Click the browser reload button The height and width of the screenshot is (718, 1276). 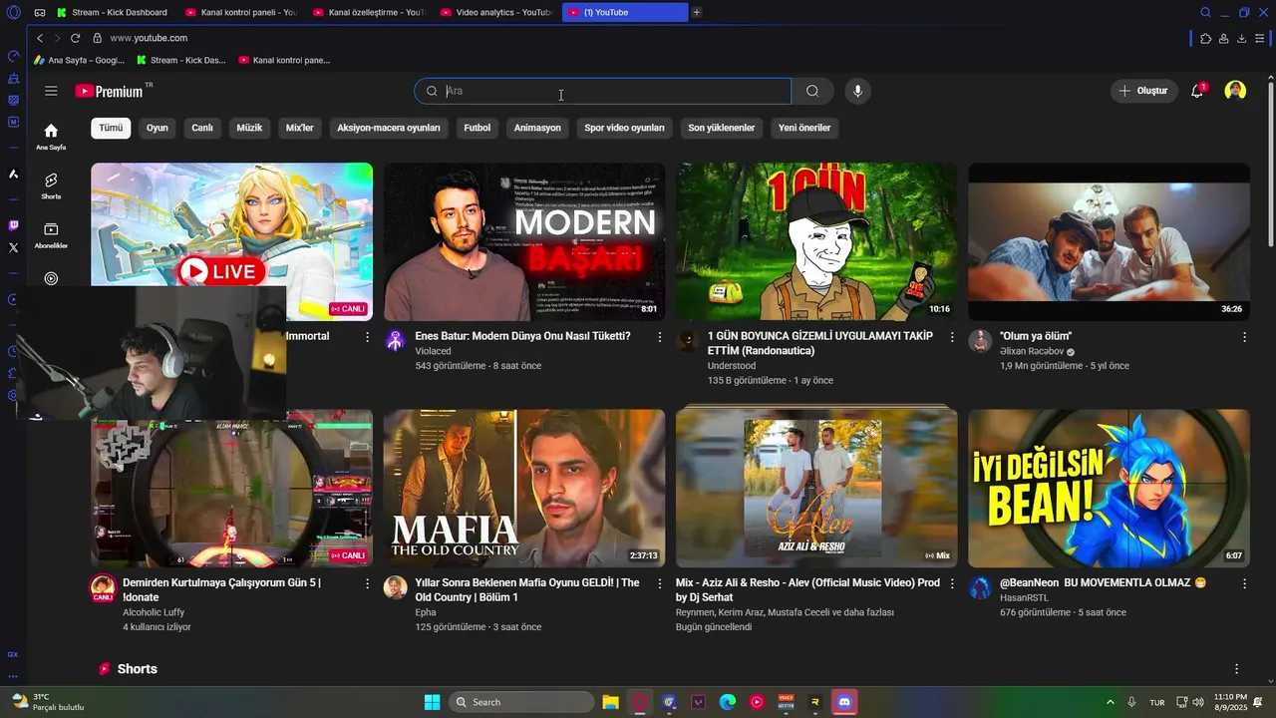coord(75,38)
